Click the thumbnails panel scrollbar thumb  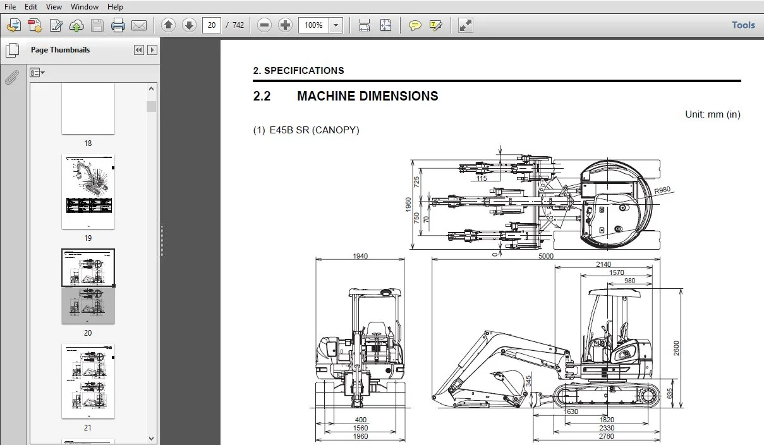coord(151,106)
